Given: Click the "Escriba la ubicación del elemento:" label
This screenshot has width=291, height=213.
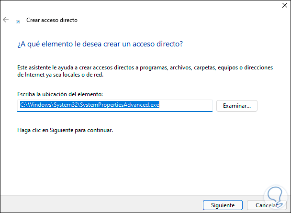Looking at the screenshot, I should point(60,95).
